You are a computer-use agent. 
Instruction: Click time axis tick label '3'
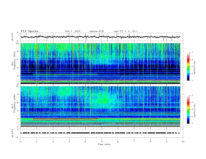(69, 142)
